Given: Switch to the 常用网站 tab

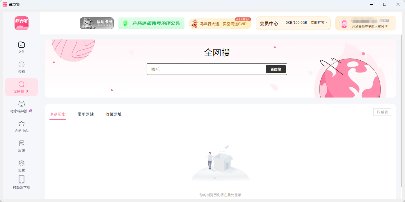Looking at the screenshot, I should [x=86, y=114].
